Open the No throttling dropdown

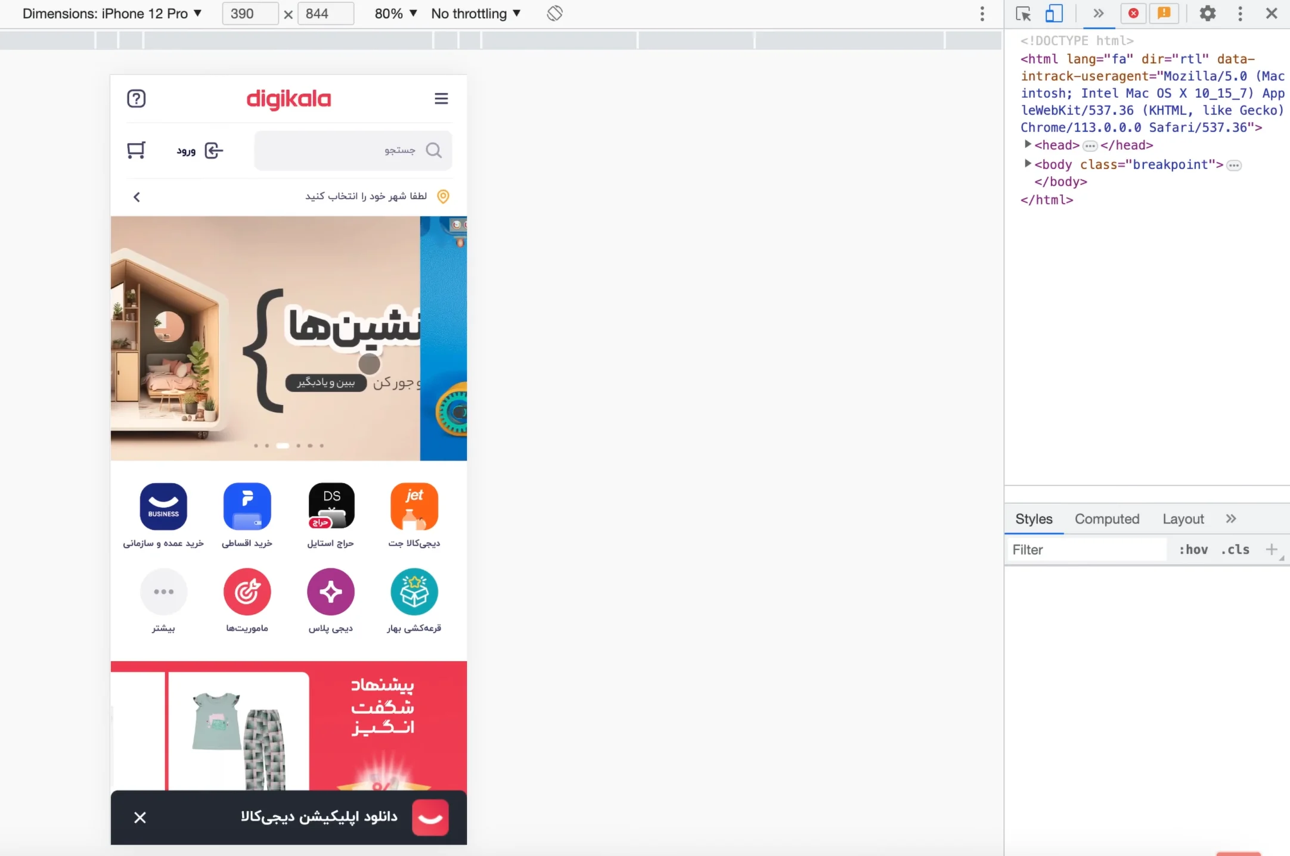tap(475, 13)
